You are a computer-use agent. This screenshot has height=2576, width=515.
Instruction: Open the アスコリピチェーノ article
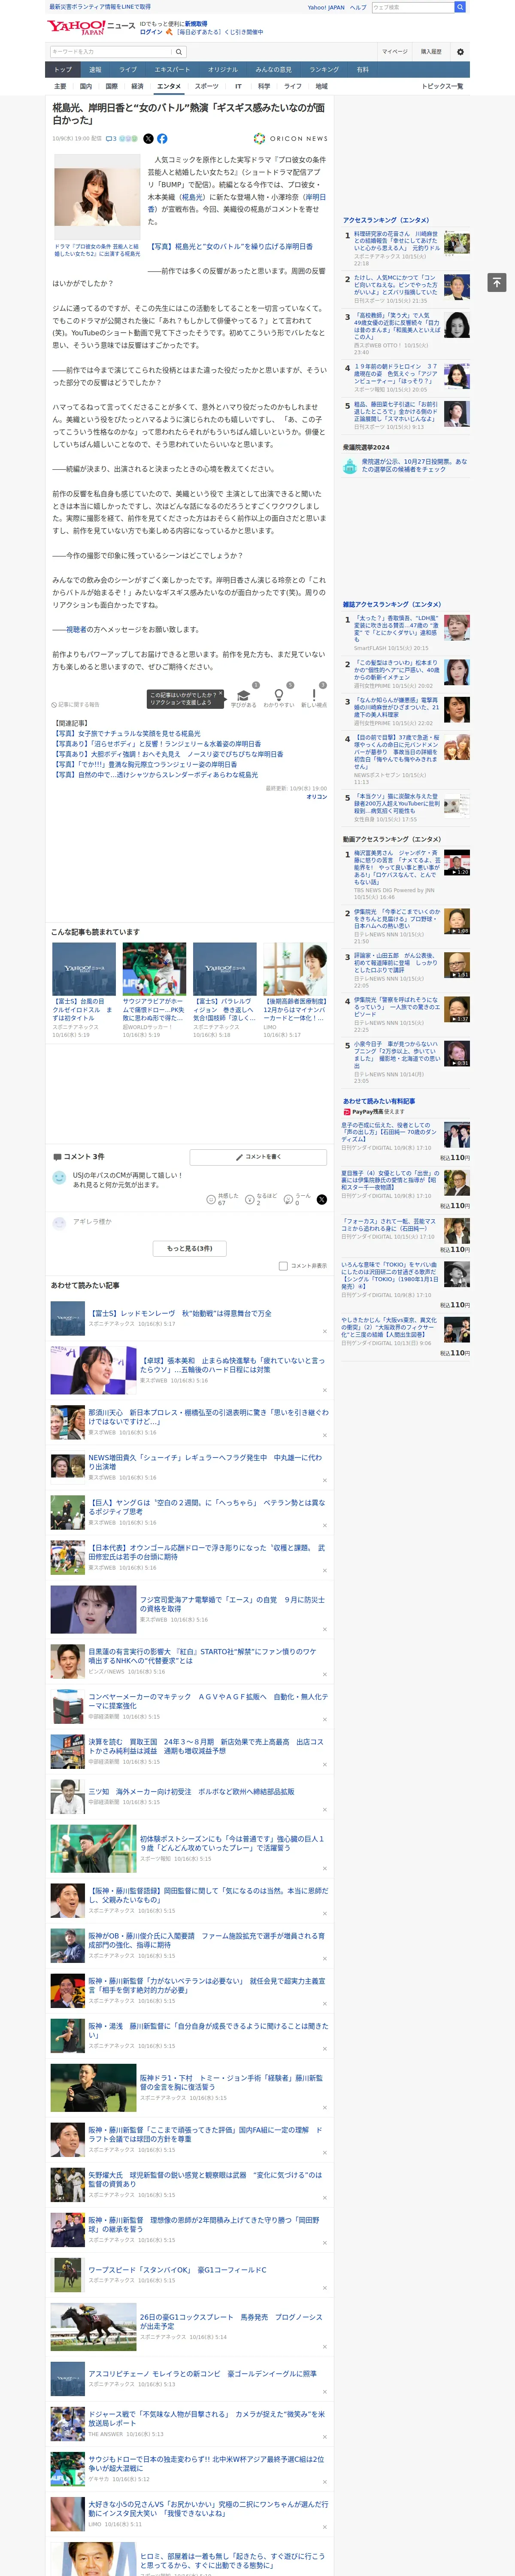click(x=202, y=2373)
